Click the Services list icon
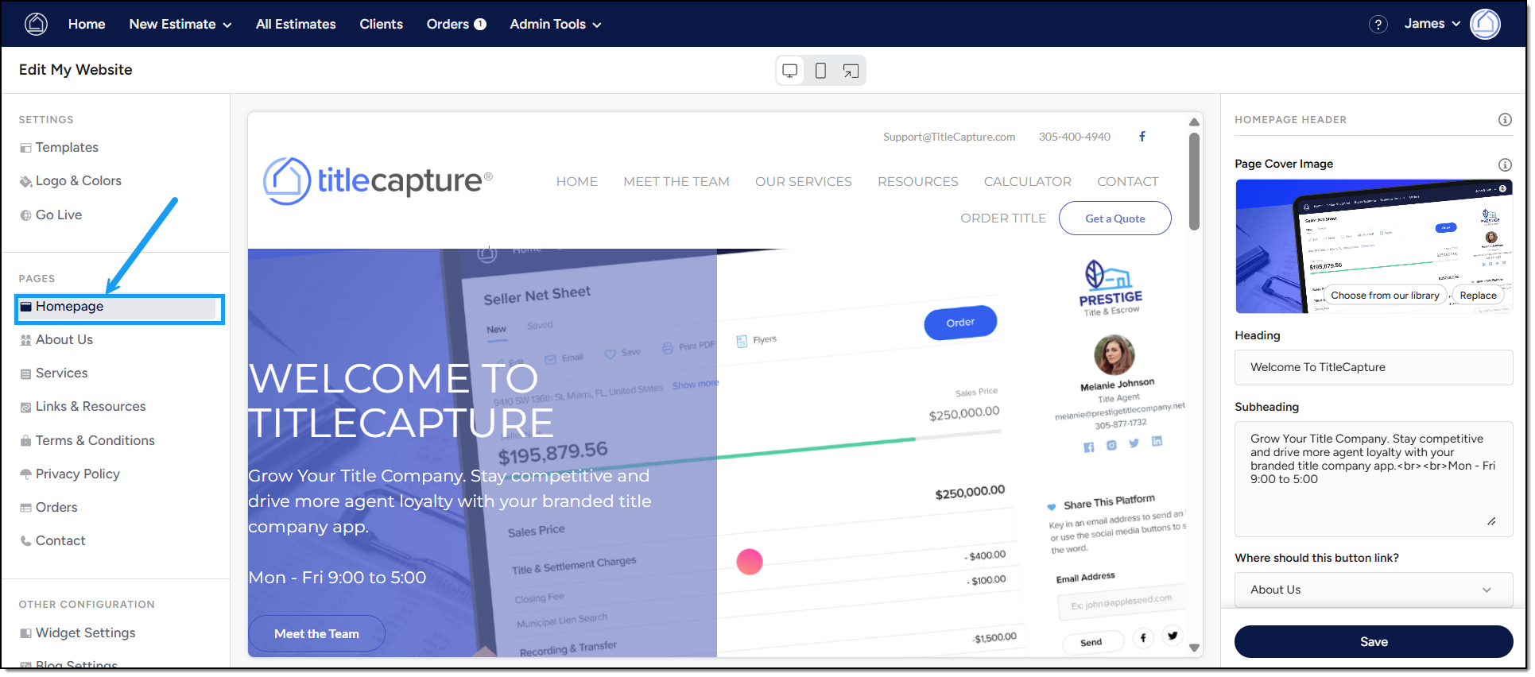 click(26, 373)
